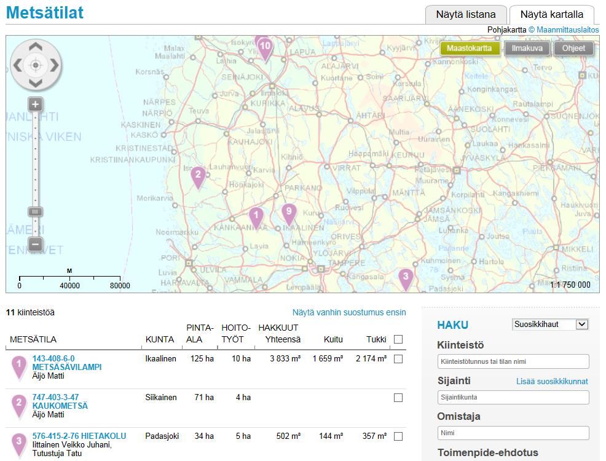The height and width of the screenshot is (461, 606).
Task: Click map marker 1 near Kankaanpää
Action: 256,218
